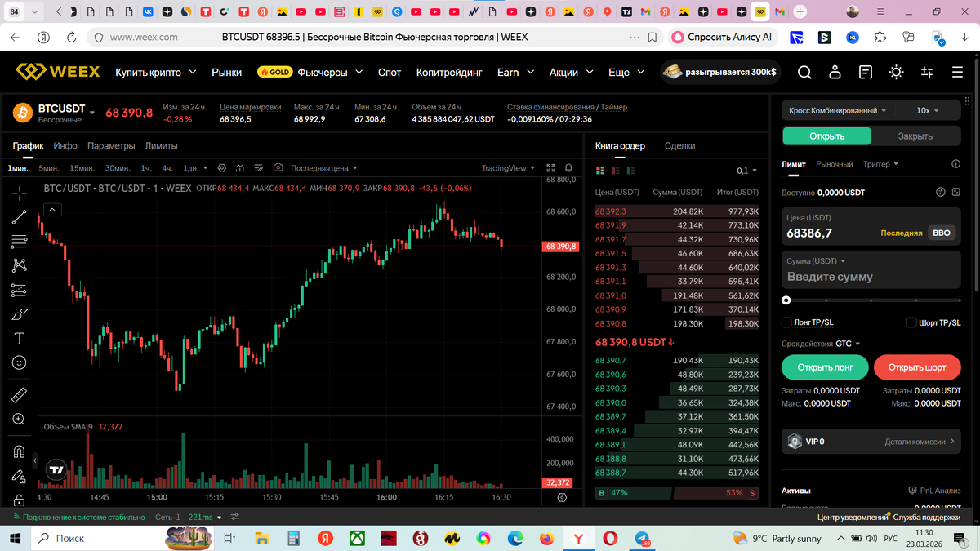The image size is (980, 551).
Task: Open the Триггер order type dropdown
Action: point(880,164)
